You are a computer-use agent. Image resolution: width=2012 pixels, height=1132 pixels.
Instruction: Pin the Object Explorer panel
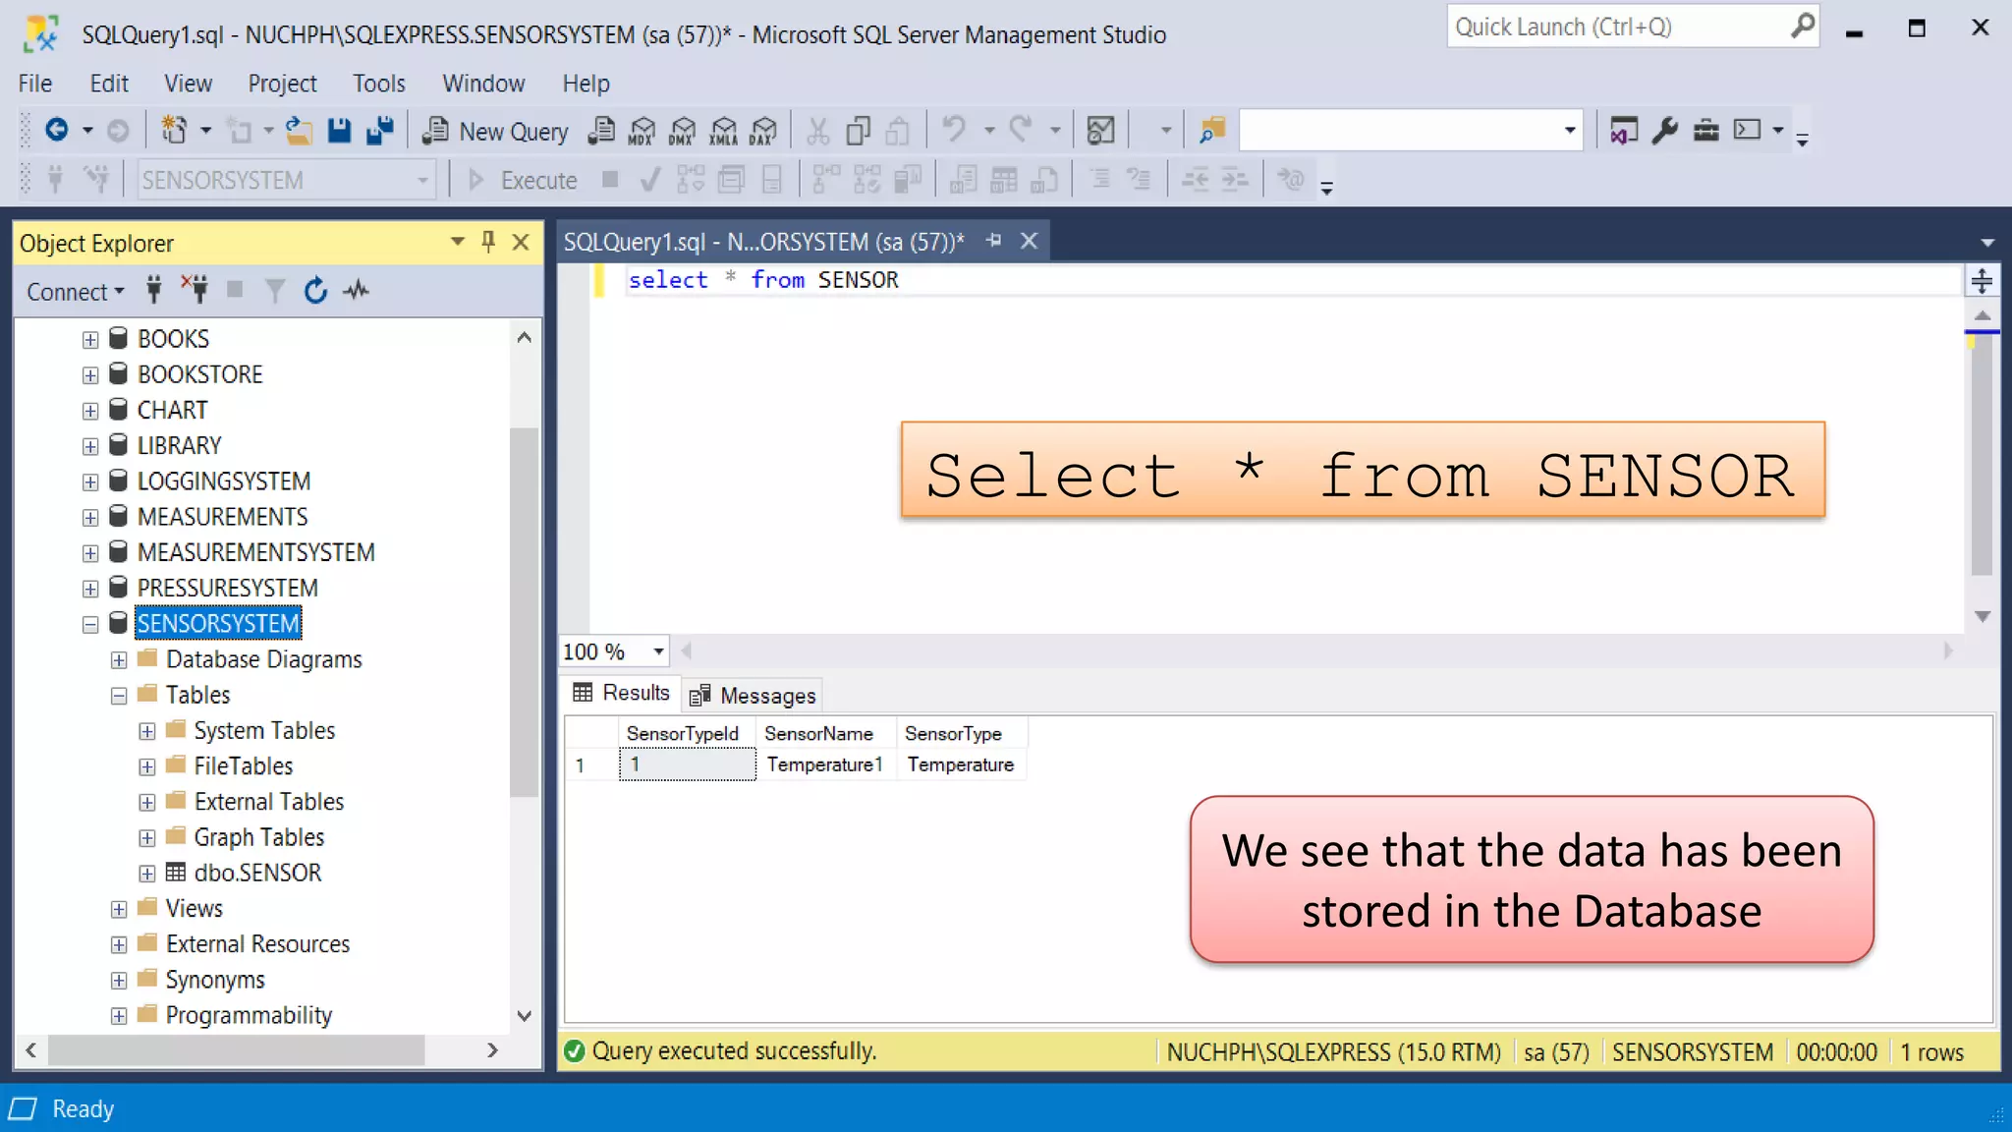pyautogui.click(x=488, y=242)
